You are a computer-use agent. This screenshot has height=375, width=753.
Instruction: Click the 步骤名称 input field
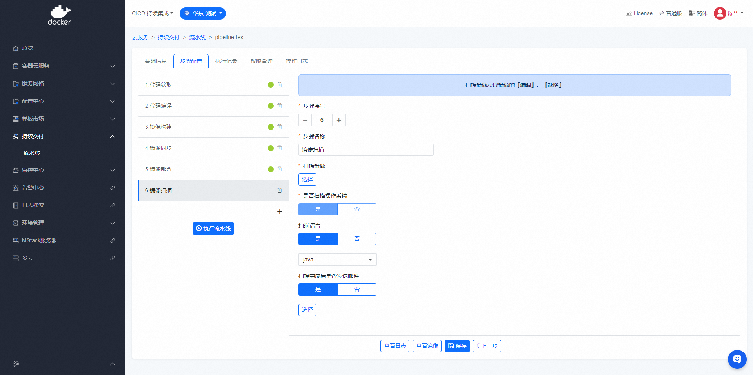(366, 150)
